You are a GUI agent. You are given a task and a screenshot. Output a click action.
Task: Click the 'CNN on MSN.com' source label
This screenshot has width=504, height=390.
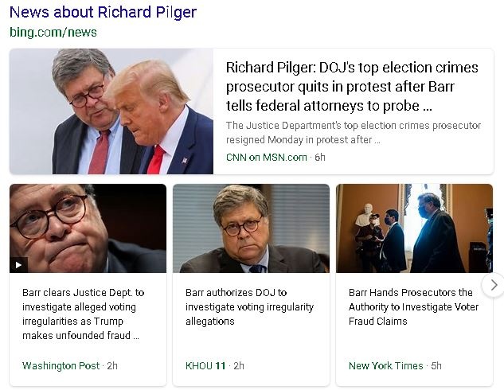[x=267, y=157]
